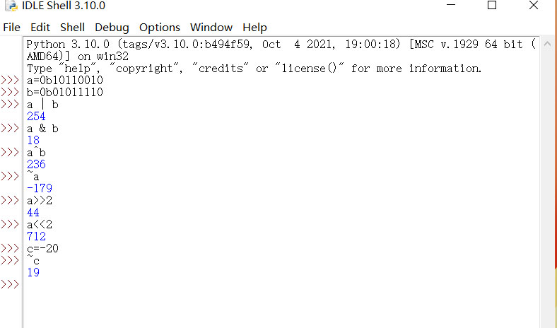Open the Options menu

click(x=160, y=28)
